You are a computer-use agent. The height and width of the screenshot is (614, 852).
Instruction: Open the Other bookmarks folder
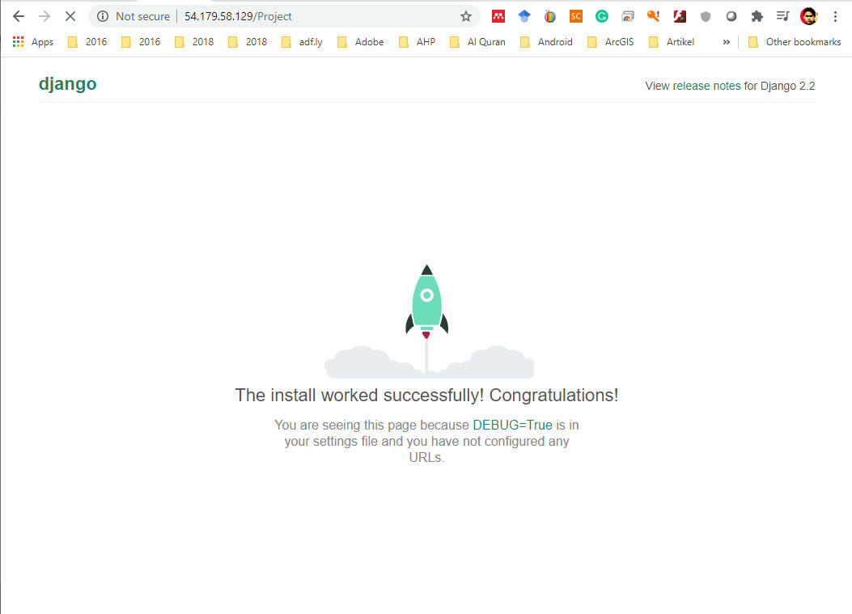795,42
